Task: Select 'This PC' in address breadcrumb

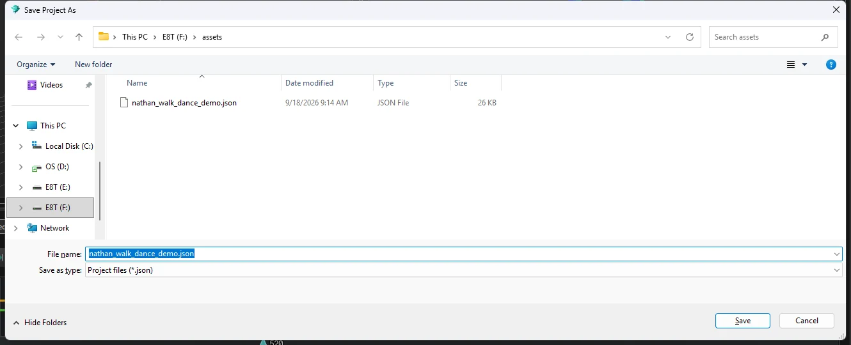Action: tap(134, 37)
